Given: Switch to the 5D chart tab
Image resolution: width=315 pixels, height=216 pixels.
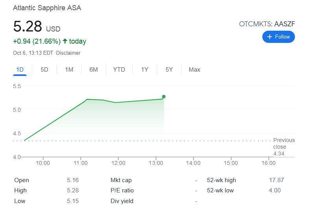Looking at the screenshot, I should click(44, 70).
